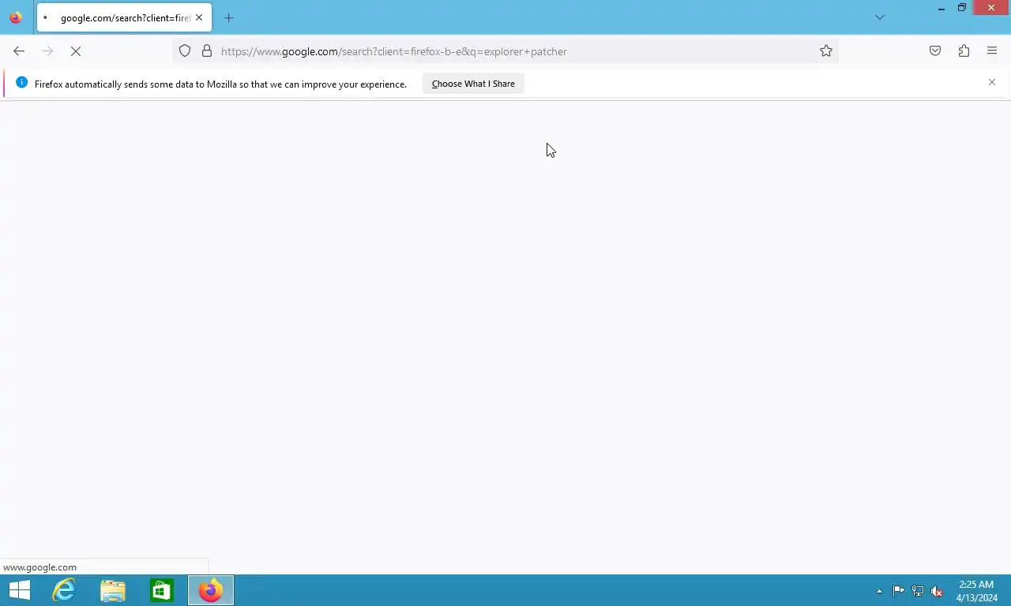1011x606 pixels.
Task: Open Firefox View pinned icon
Action: click(16, 17)
